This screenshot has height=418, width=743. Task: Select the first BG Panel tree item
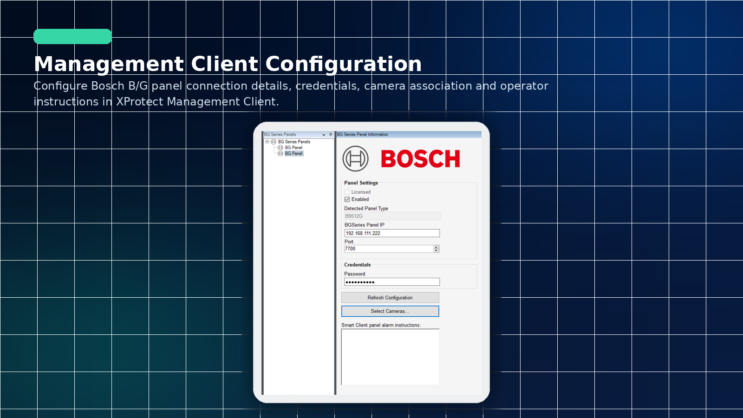tap(293, 148)
